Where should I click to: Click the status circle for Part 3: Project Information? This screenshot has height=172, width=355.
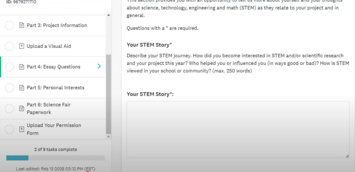[x=9, y=25]
